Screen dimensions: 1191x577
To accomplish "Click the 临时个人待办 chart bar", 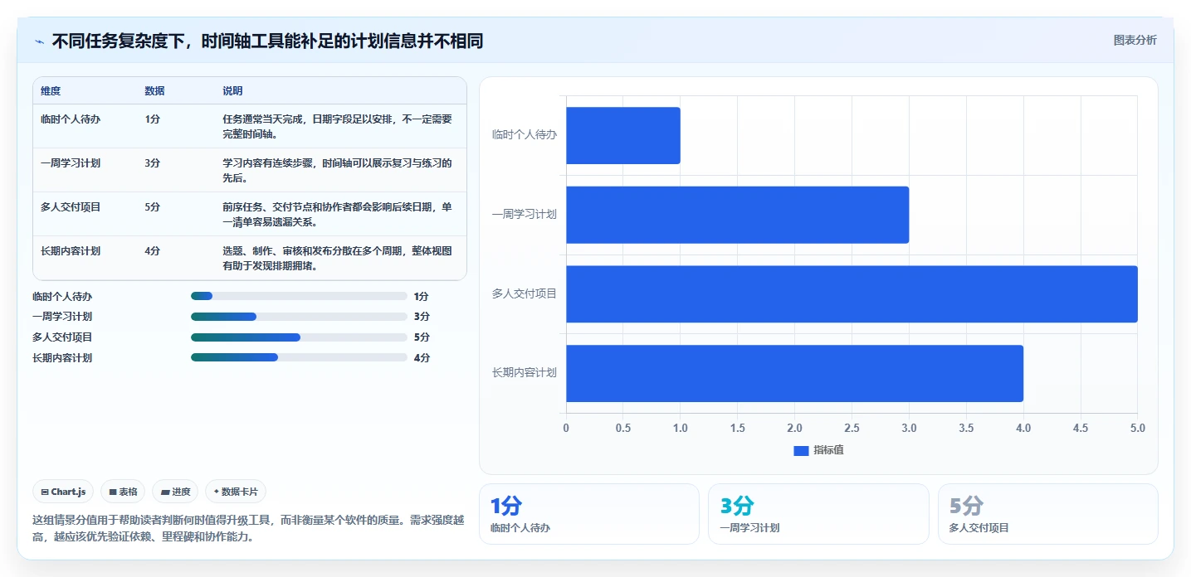I will click(623, 135).
